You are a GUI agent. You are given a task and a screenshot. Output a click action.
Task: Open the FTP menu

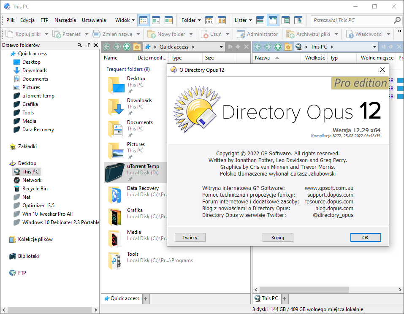(x=44, y=20)
